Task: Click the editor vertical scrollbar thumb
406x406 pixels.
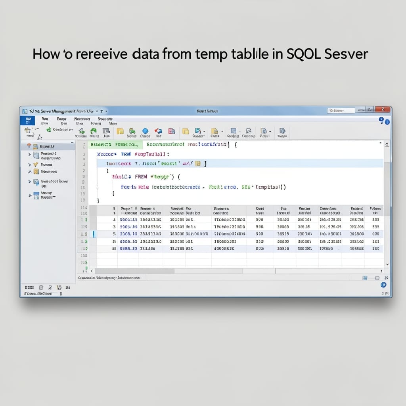Action: coord(387,189)
